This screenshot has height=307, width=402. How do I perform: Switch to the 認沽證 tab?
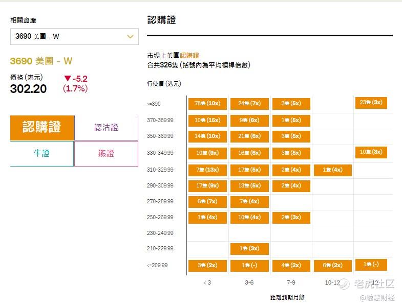(106, 128)
